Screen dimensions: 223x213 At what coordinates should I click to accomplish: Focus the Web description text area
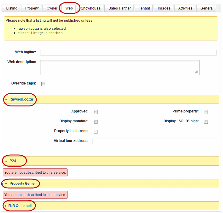tap(120, 67)
